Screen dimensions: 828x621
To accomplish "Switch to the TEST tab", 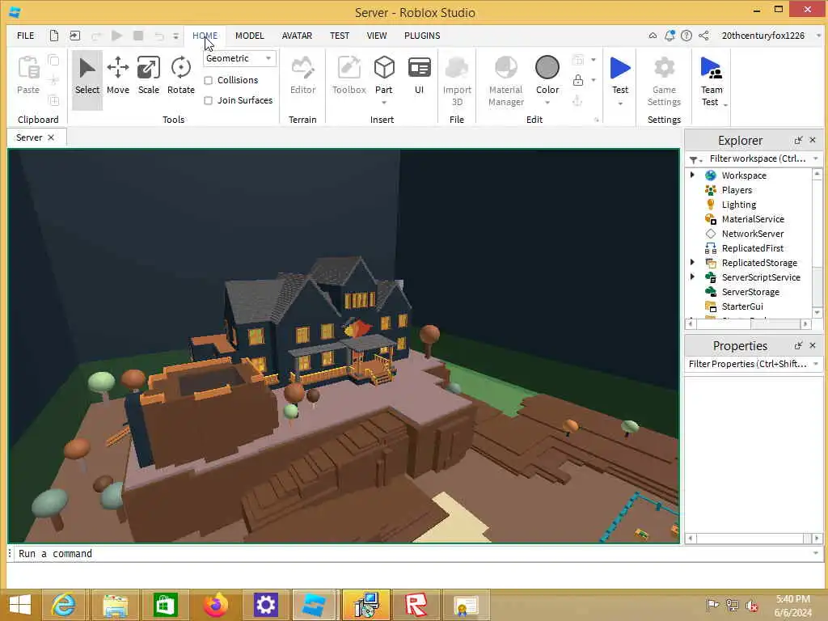I will pyautogui.click(x=340, y=36).
